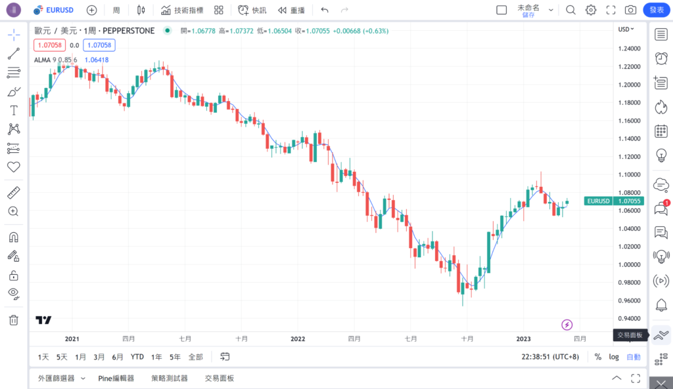This screenshot has width=673, height=389.
Task: Open chart settings gear icon
Action: tap(591, 10)
